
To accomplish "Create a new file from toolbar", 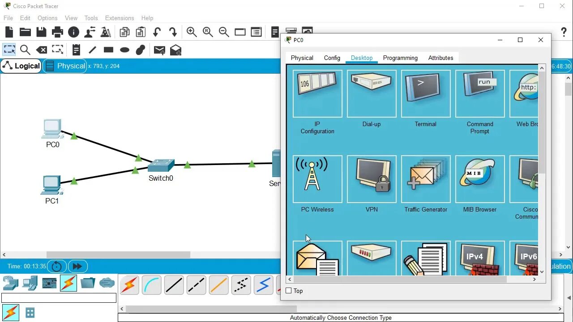I will tap(9, 32).
